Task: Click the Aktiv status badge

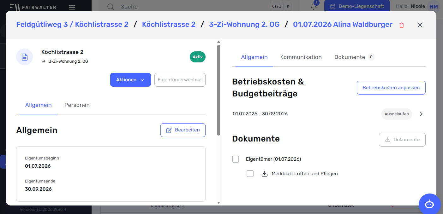Action: (x=198, y=57)
